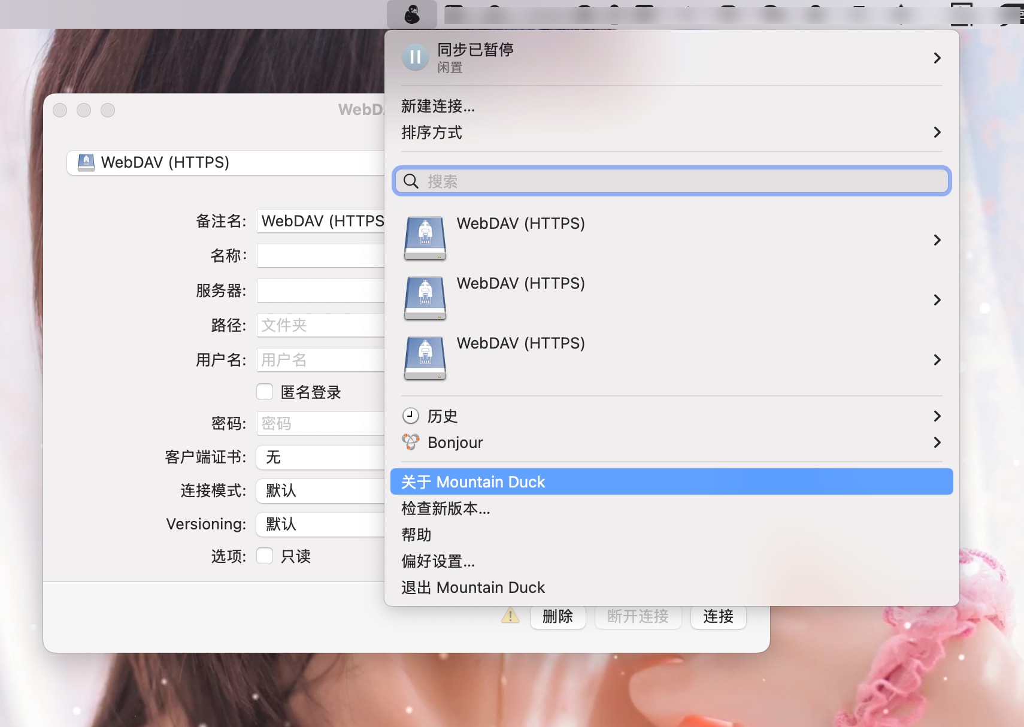Screen dimensions: 1024x727
Task: Toggle the 只读 read-only checkbox
Action: coord(265,556)
